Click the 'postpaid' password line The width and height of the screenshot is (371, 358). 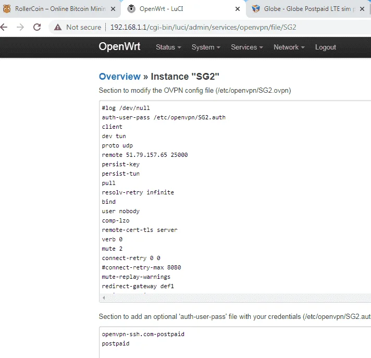click(x=116, y=343)
